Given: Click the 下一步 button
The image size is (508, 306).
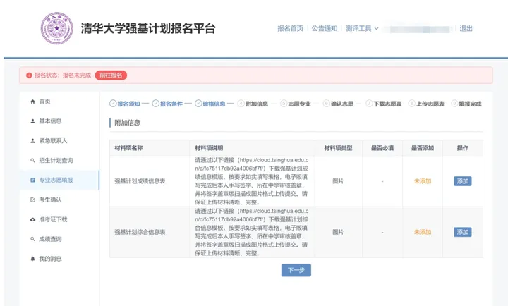Looking at the screenshot, I should pyautogui.click(x=296, y=270).
